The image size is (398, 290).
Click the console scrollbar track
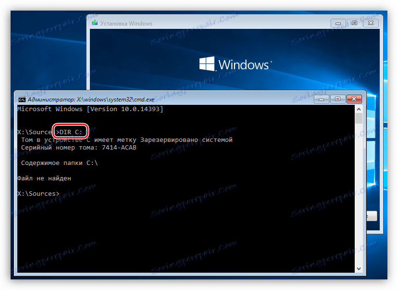pos(359,192)
